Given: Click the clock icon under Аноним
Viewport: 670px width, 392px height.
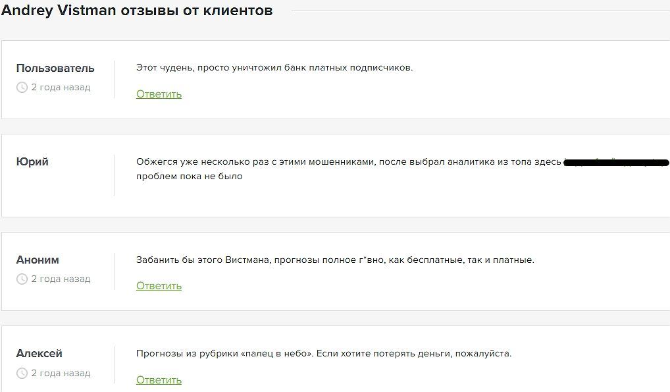Looking at the screenshot, I should [x=22, y=279].
